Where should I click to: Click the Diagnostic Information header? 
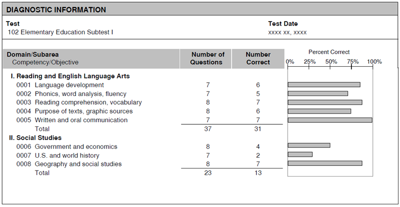pyautogui.click(x=56, y=10)
